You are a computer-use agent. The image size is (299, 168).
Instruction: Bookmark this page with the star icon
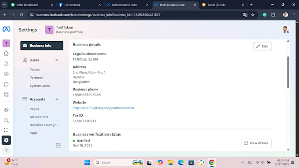point(253,14)
